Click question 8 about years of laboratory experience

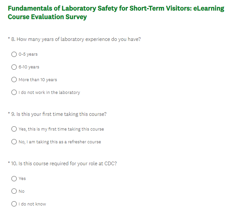pos(79,39)
